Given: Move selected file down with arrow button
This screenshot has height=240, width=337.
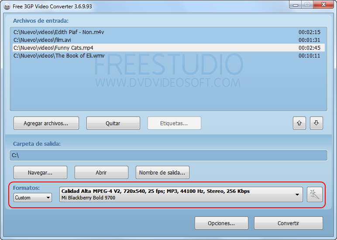Looking at the screenshot, I should coord(316,123).
